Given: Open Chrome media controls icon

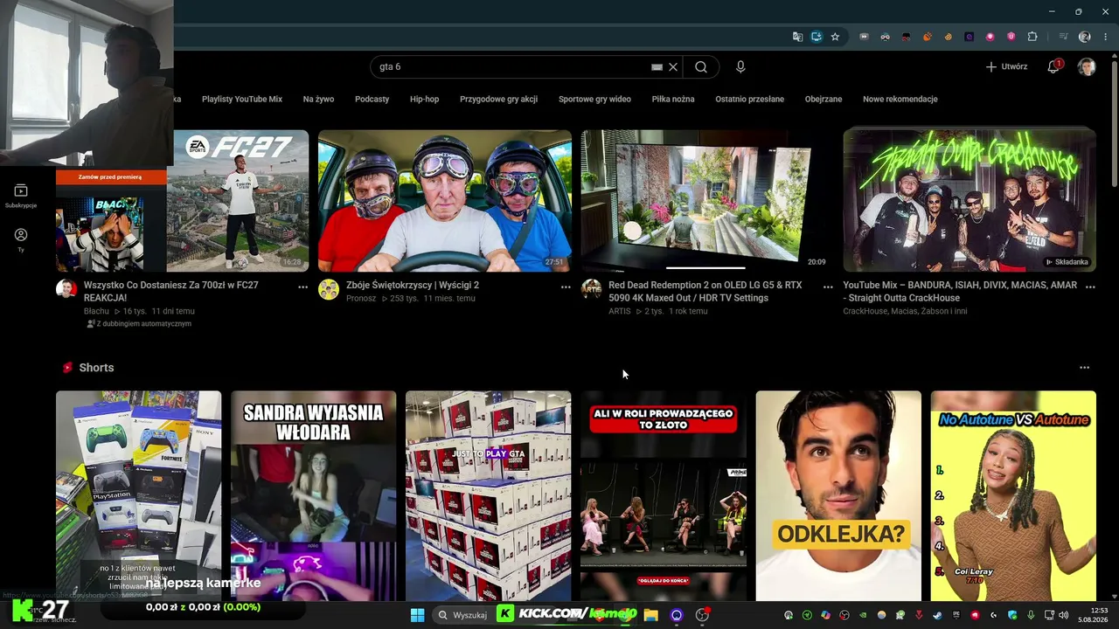Looking at the screenshot, I should click(1063, 37).
